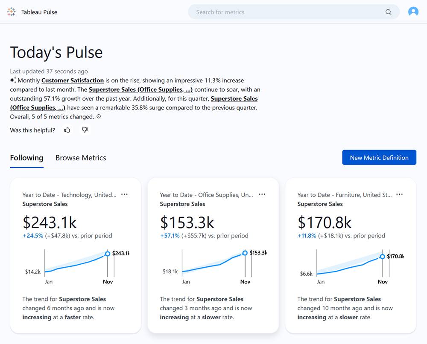Viewport: 427px width, 344px height.
Task: Click the search magnifying glass icon
Action: pos(388,12)
